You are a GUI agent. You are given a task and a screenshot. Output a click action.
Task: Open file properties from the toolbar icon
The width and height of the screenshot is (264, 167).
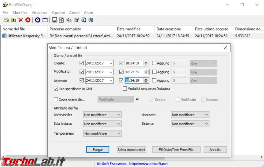[x=76, y=20]
